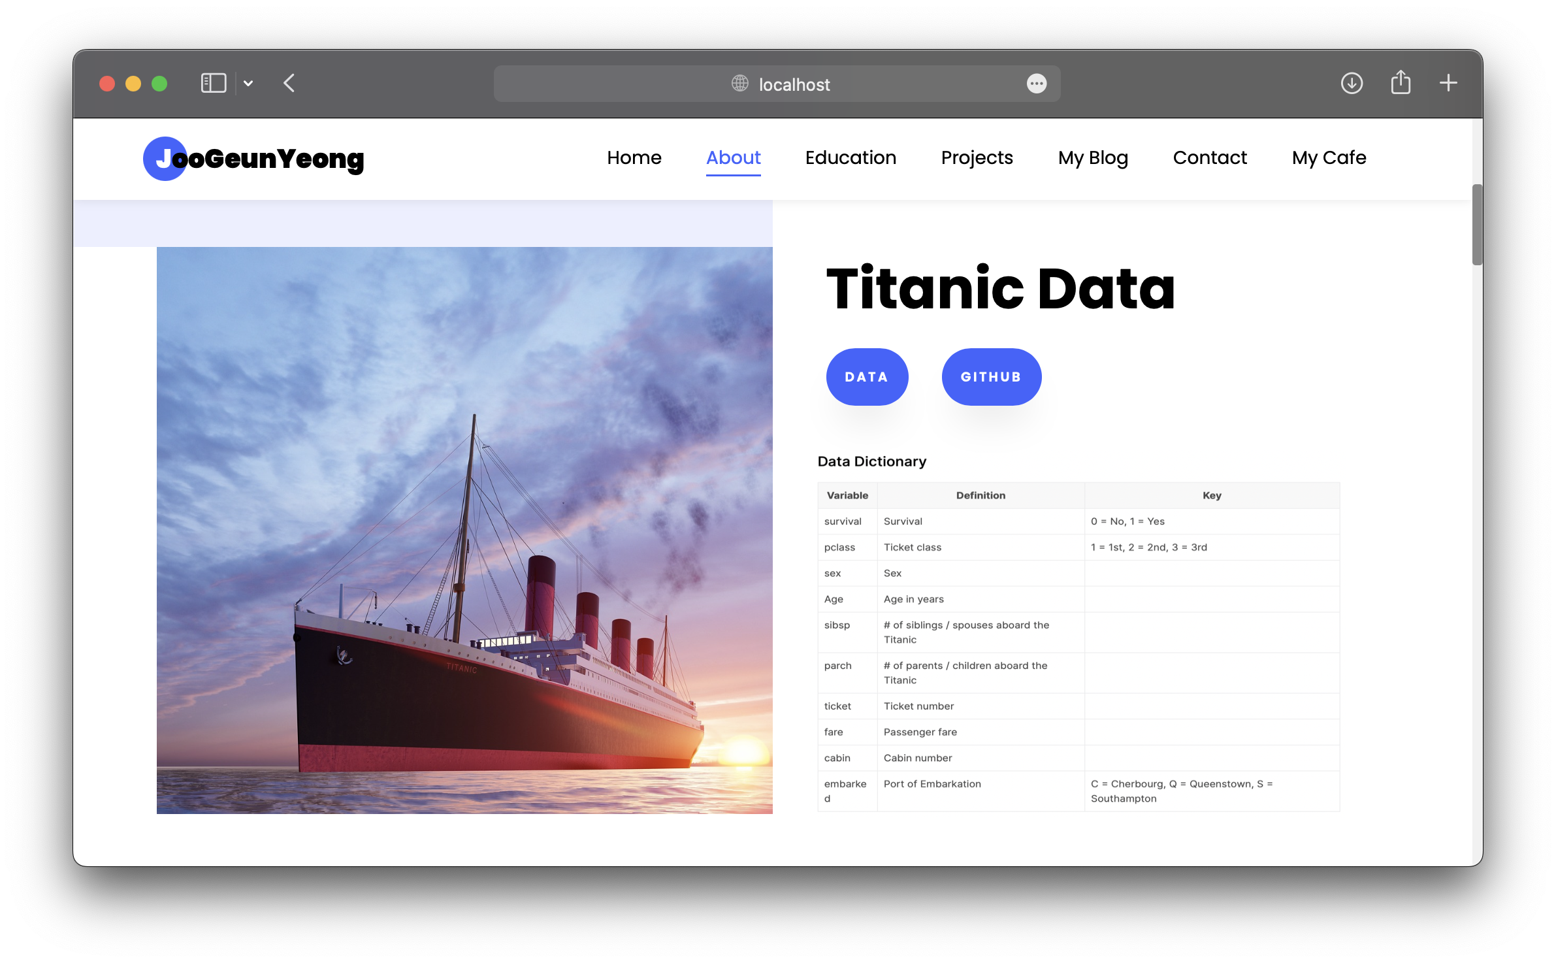
Task: Click the JooGeunYeong site logo
Action: click(253, 159)
